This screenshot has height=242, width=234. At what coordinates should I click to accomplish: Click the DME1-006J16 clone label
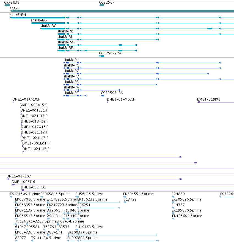23,182
